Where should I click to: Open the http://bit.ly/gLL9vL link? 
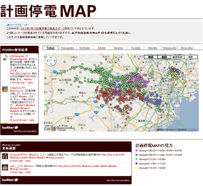20,74
